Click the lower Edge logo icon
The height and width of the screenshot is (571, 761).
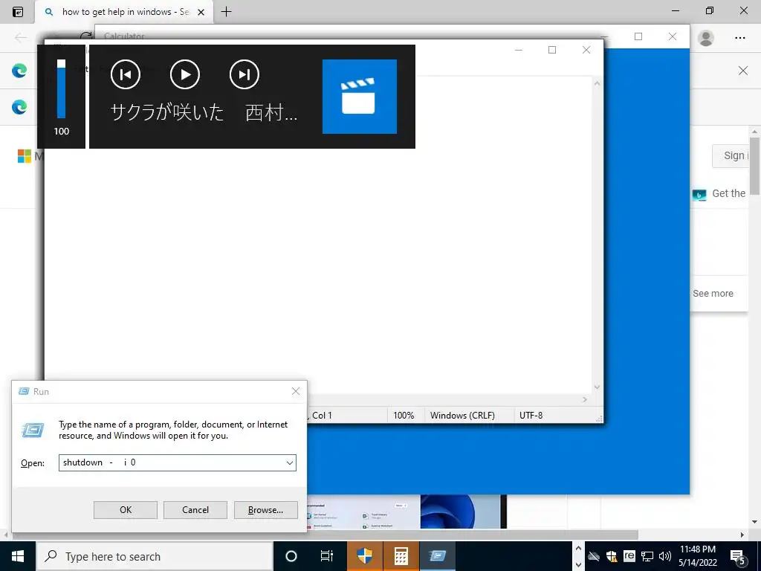tap(19, 107)
